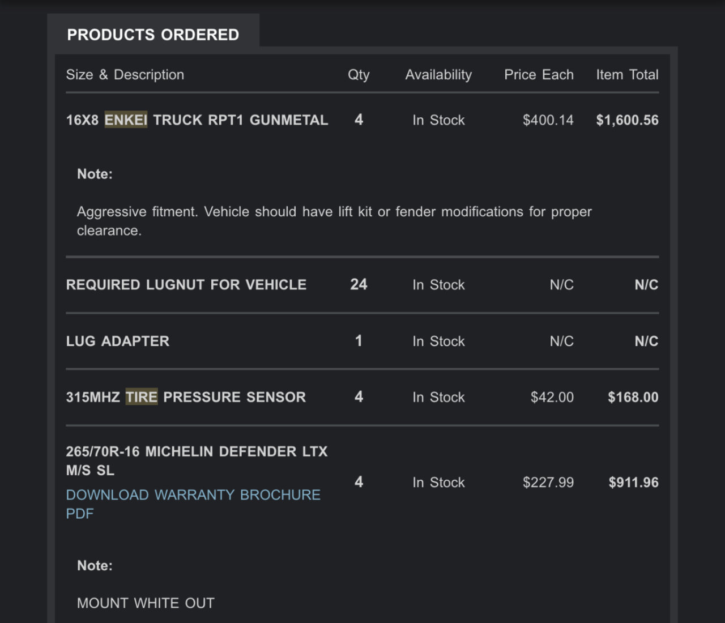Select In Stock for Enkei wheels row
The height and width of the screenshot is (623, 725).
pyautogui.click(x=438, y=120)
